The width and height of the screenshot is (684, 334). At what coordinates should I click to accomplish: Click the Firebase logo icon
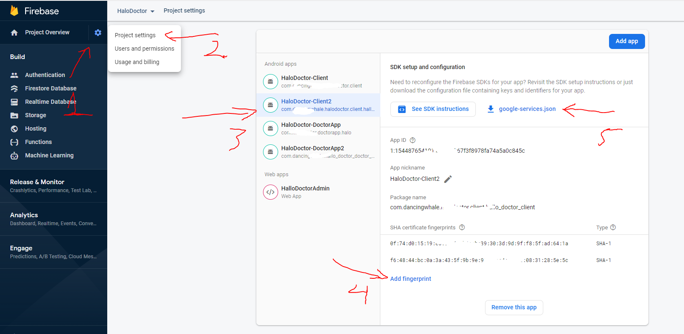coord(14,11)
